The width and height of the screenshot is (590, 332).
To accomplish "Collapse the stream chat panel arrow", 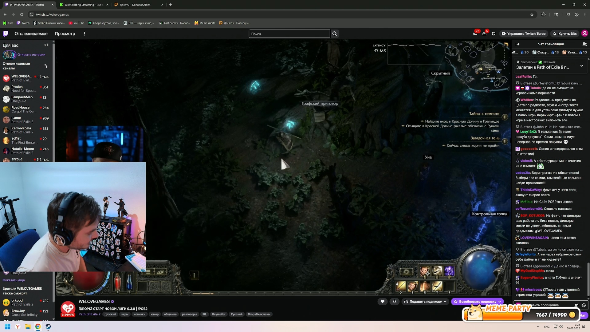I will click(x=517, y=44).
